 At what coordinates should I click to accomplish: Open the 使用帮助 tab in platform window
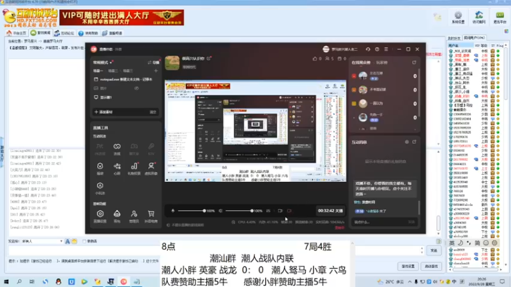click(x=88, y=33)
